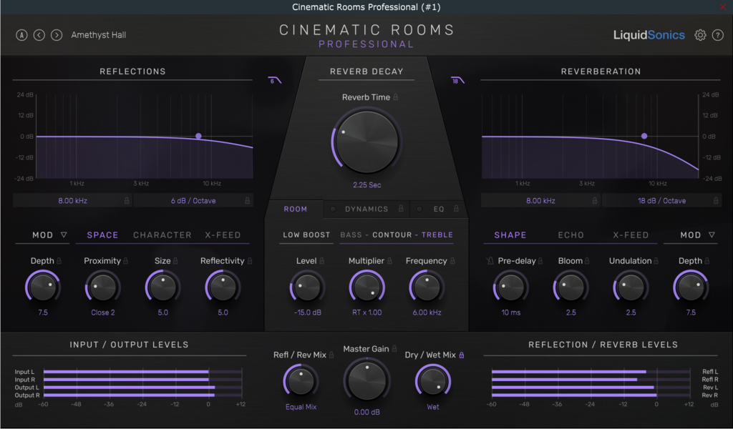The width and height of the screenshot is (733, 429).
Task: Lock the 18 dB / Octave slope setting
Action: (716, 201)
